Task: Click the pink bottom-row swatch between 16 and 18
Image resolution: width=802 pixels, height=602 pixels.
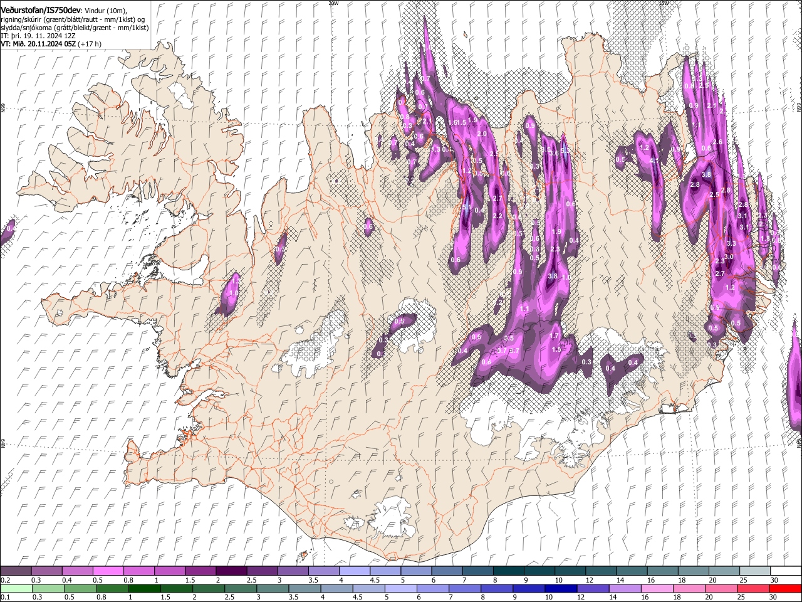Action: [656, 588]
